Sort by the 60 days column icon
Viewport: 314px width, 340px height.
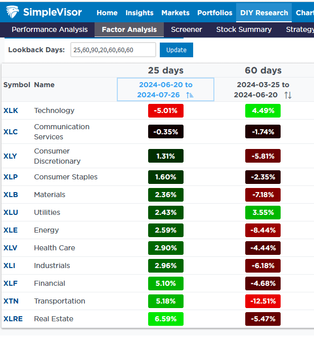[288, 95]
